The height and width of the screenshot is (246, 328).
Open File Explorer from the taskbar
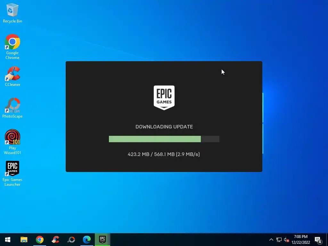pos(24,240)
